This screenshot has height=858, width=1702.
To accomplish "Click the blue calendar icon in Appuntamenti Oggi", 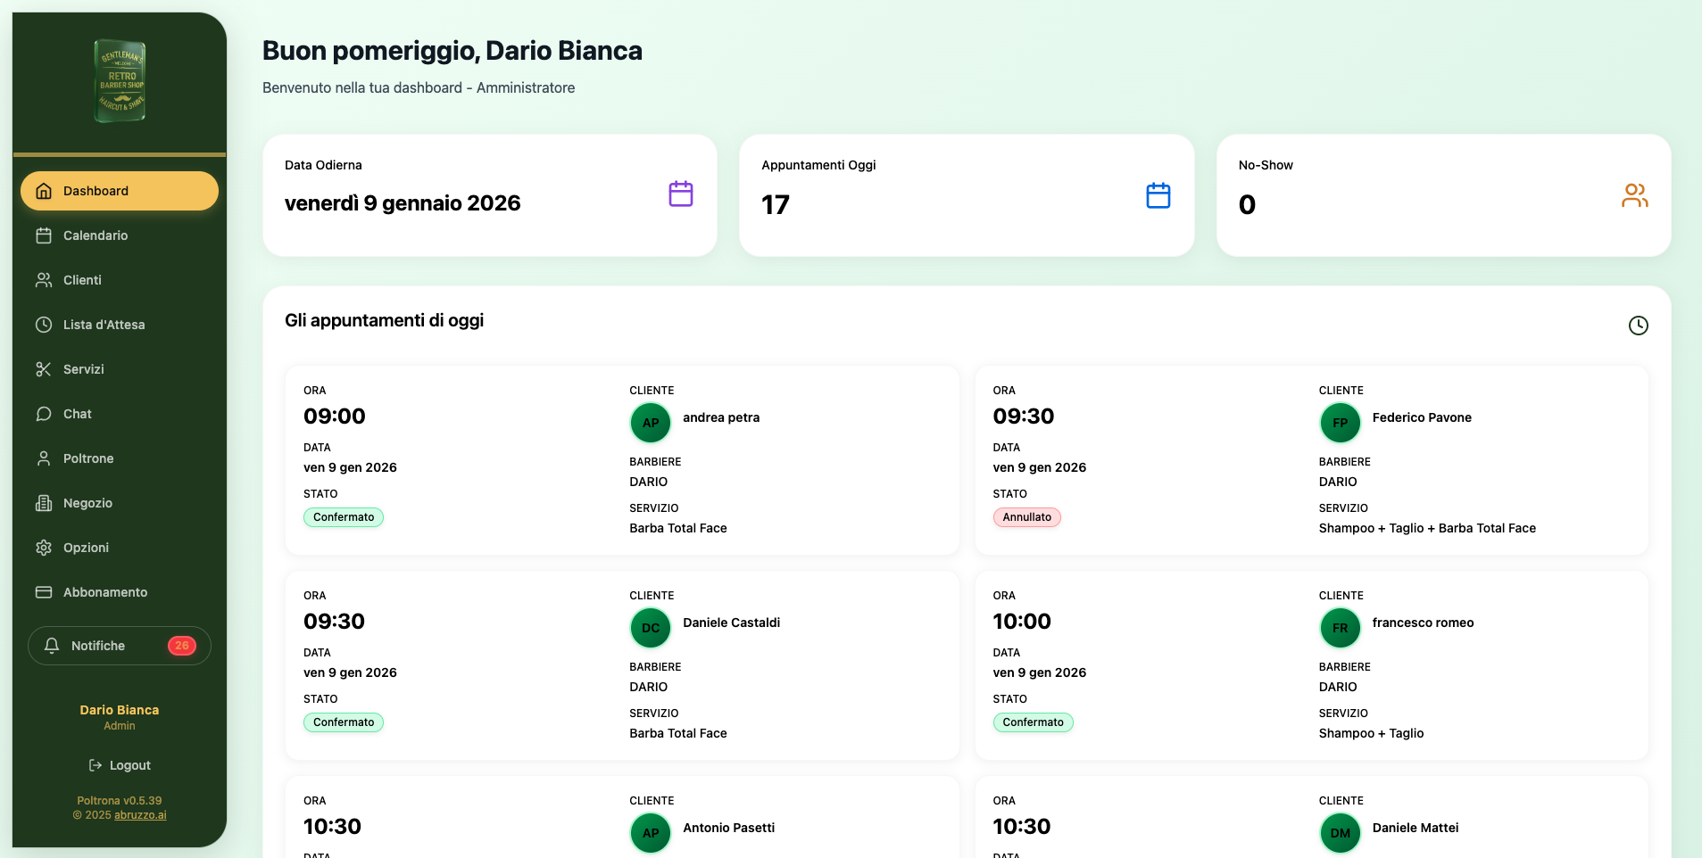I will pyautogui.click(x=1158, y=195).
